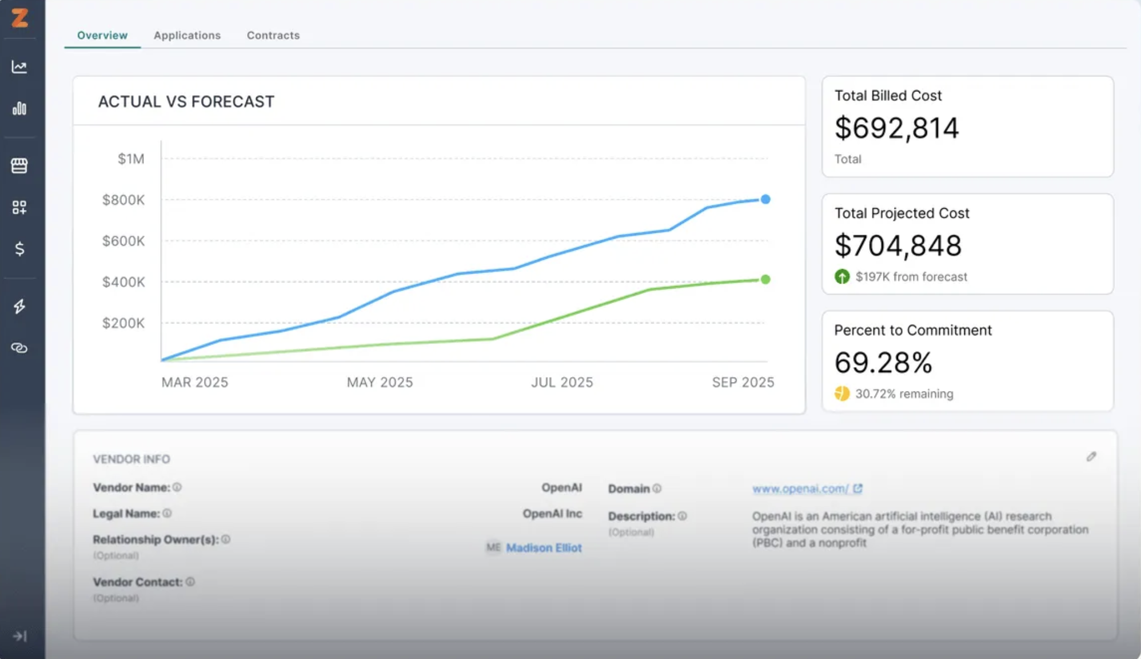Click the 69.28% commitment value
The width and height of the screenshot is (1141, 659).
pyautogui.click(x=883, y=363)
